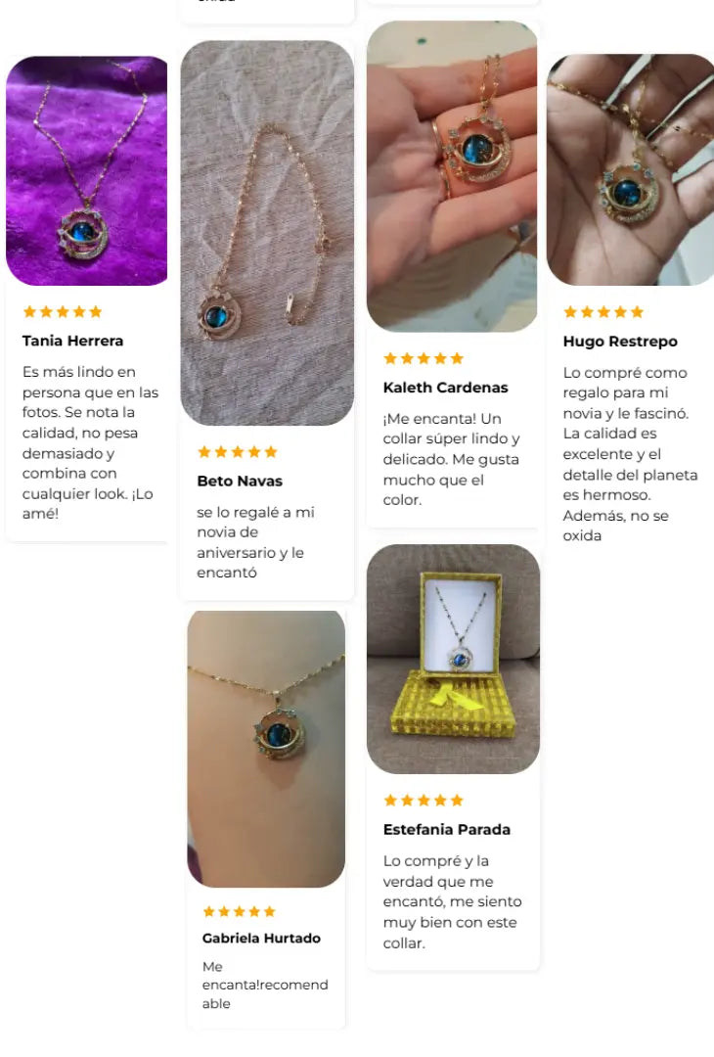
Task: Select the reviewer name Kaleth Cardenas
Action: click(x=445, y=387)
